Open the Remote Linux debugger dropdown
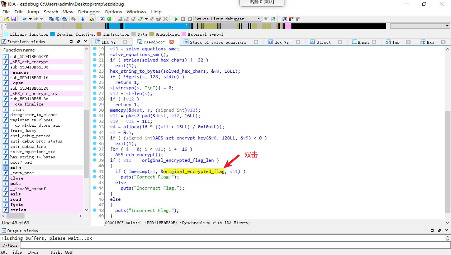The height and width of the screenshot is (255, 451). (227, 19)
